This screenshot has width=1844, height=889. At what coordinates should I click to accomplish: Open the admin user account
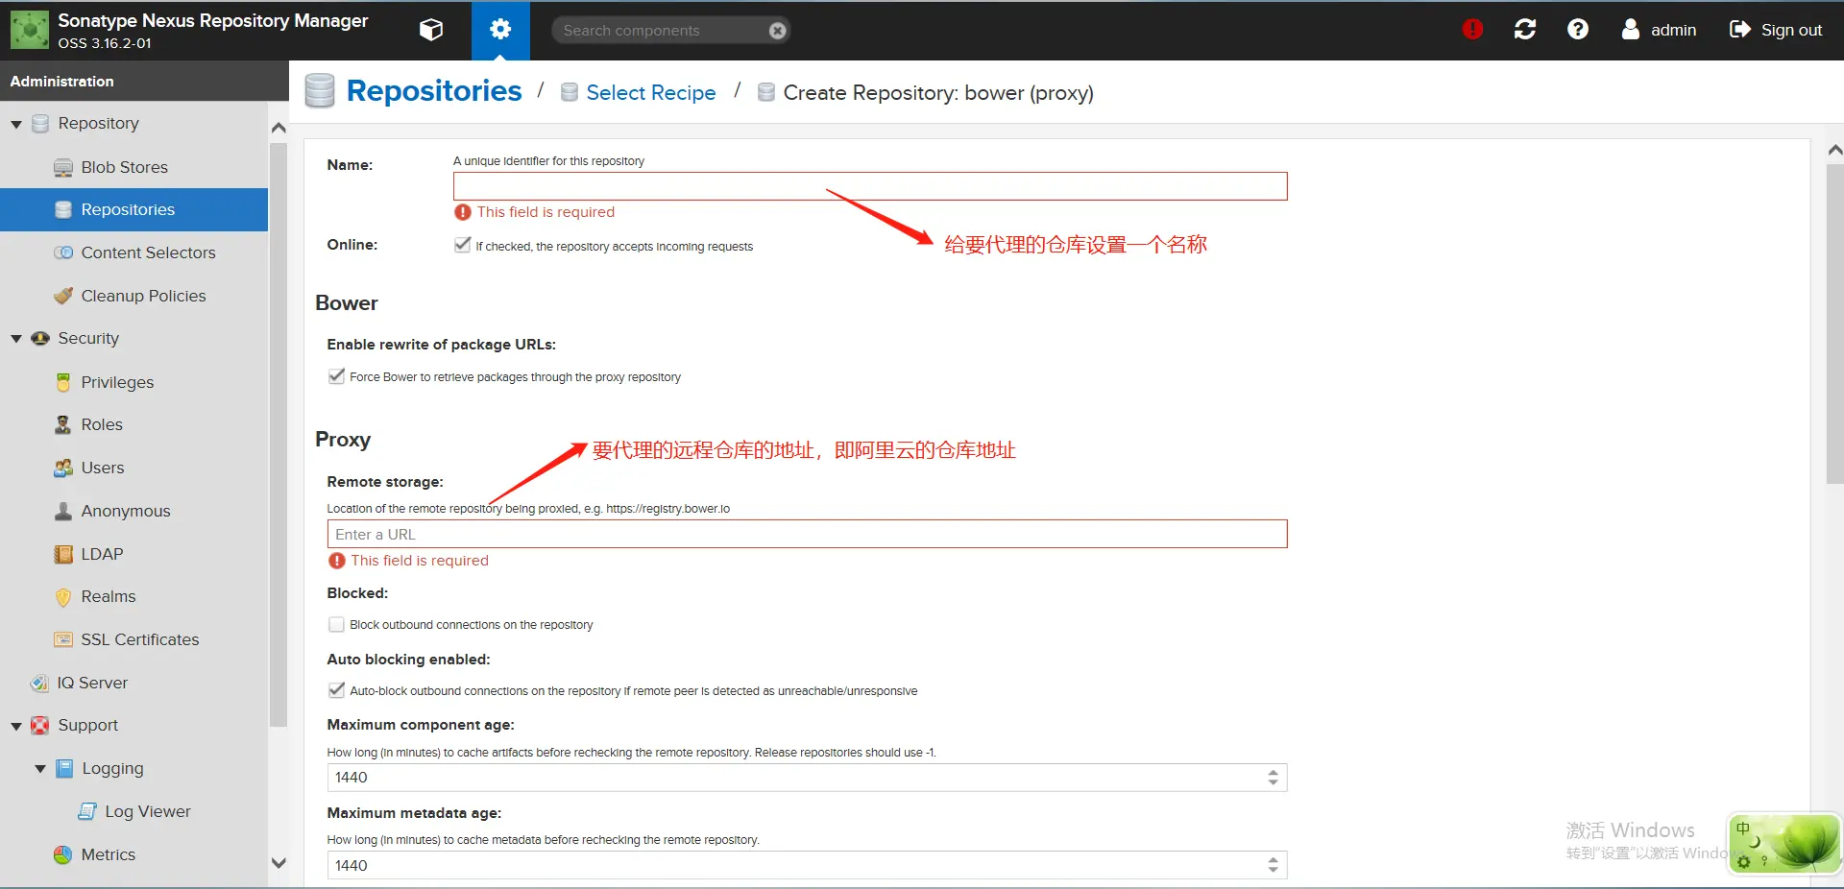click(1659, 30)
